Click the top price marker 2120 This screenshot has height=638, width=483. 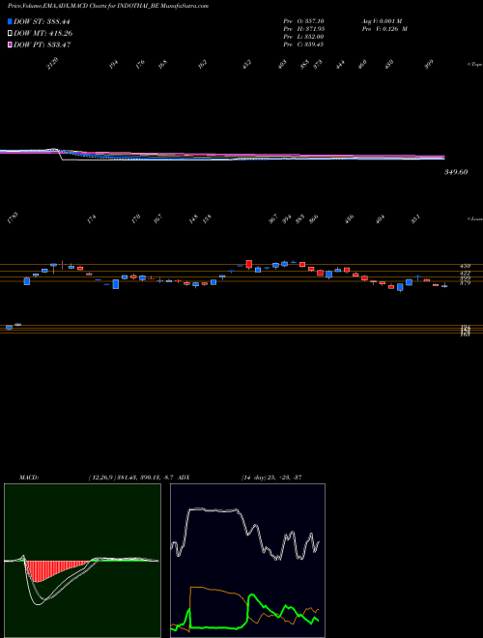coord(53,64)
